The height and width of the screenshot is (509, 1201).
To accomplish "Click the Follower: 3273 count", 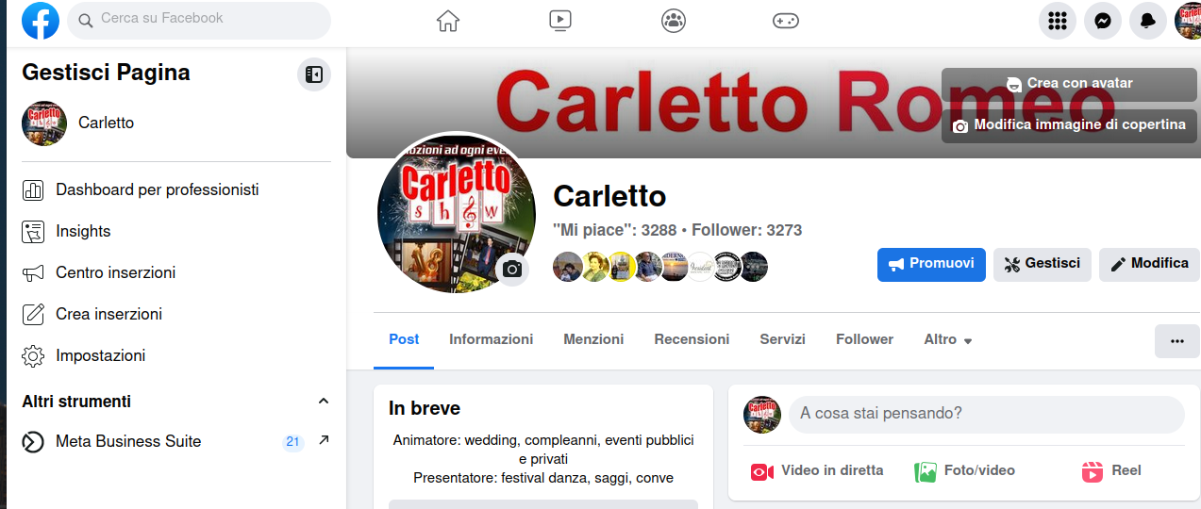I will [747, 230].
